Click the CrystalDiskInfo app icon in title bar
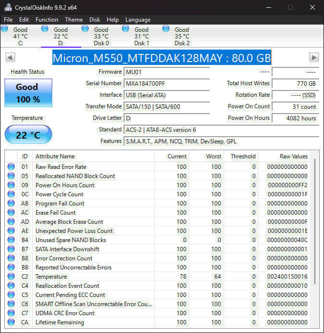This screenshot has width=324, height=333. (8, 7)
